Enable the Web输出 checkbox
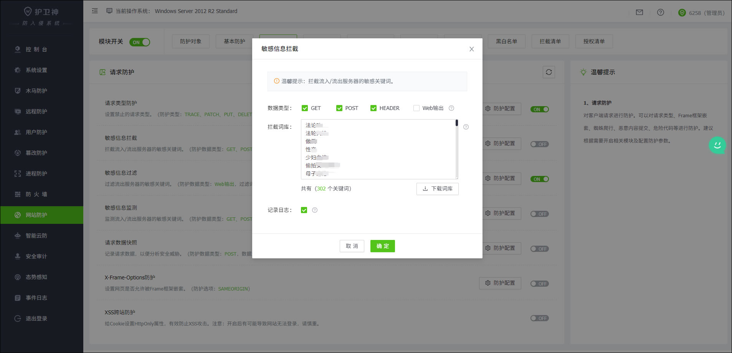Image resolution: width=732 pixels, height=353 pixels. pyautogui.click(x=416, y=108)
